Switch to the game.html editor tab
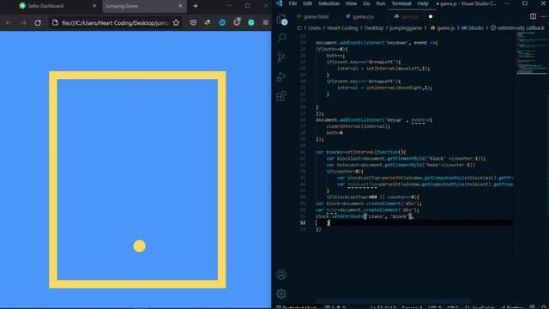Viewport: 549px width, 309px height. pos(312,16)
